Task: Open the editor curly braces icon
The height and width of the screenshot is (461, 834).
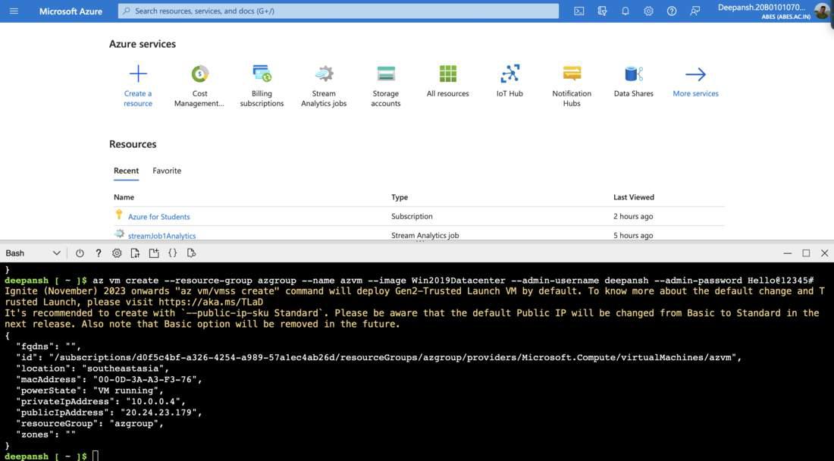Action: tap(172, 253)
